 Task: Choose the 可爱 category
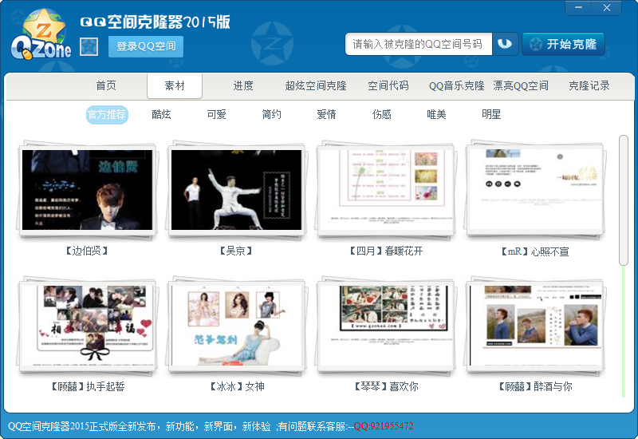coord(216,114)
